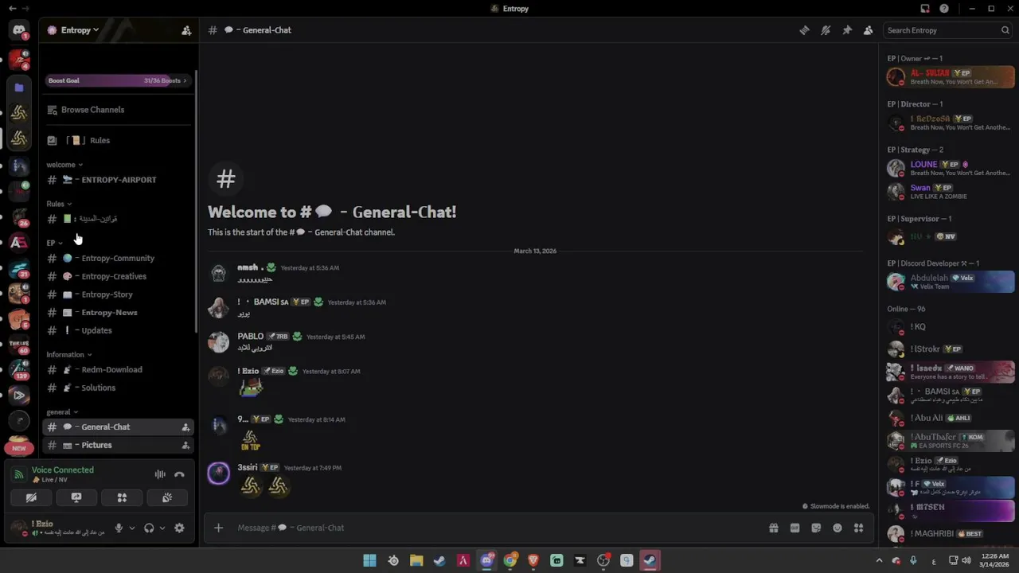Open Steam from the Windows taskbar
This screenshot has width=1019, height=573.
tap(439, 560)
